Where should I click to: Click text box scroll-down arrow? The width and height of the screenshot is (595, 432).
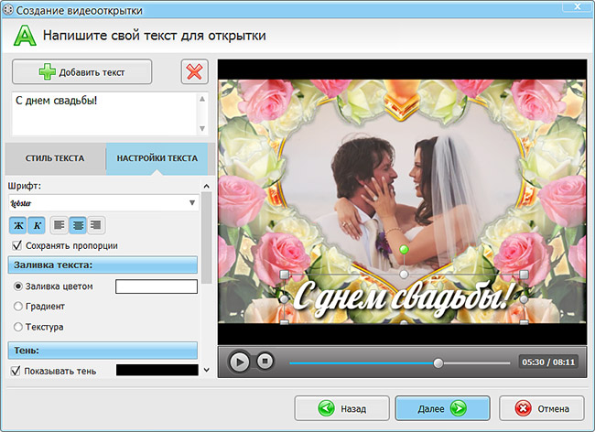tap(202, 128)
